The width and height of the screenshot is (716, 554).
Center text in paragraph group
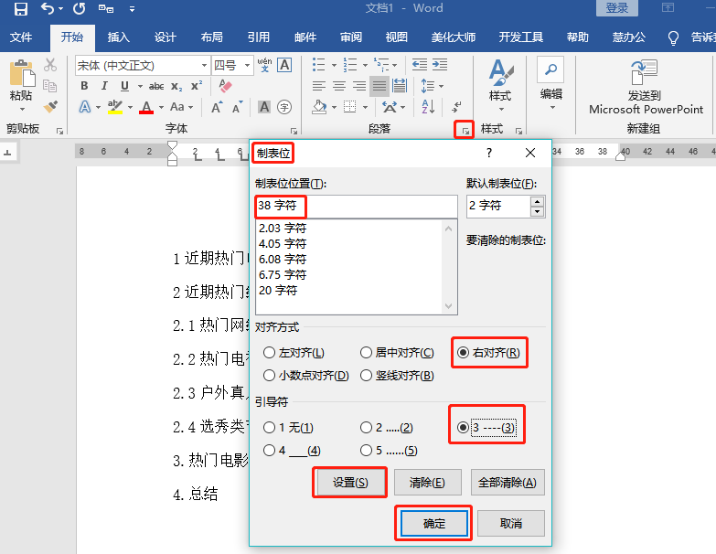(x=339, y=86)
